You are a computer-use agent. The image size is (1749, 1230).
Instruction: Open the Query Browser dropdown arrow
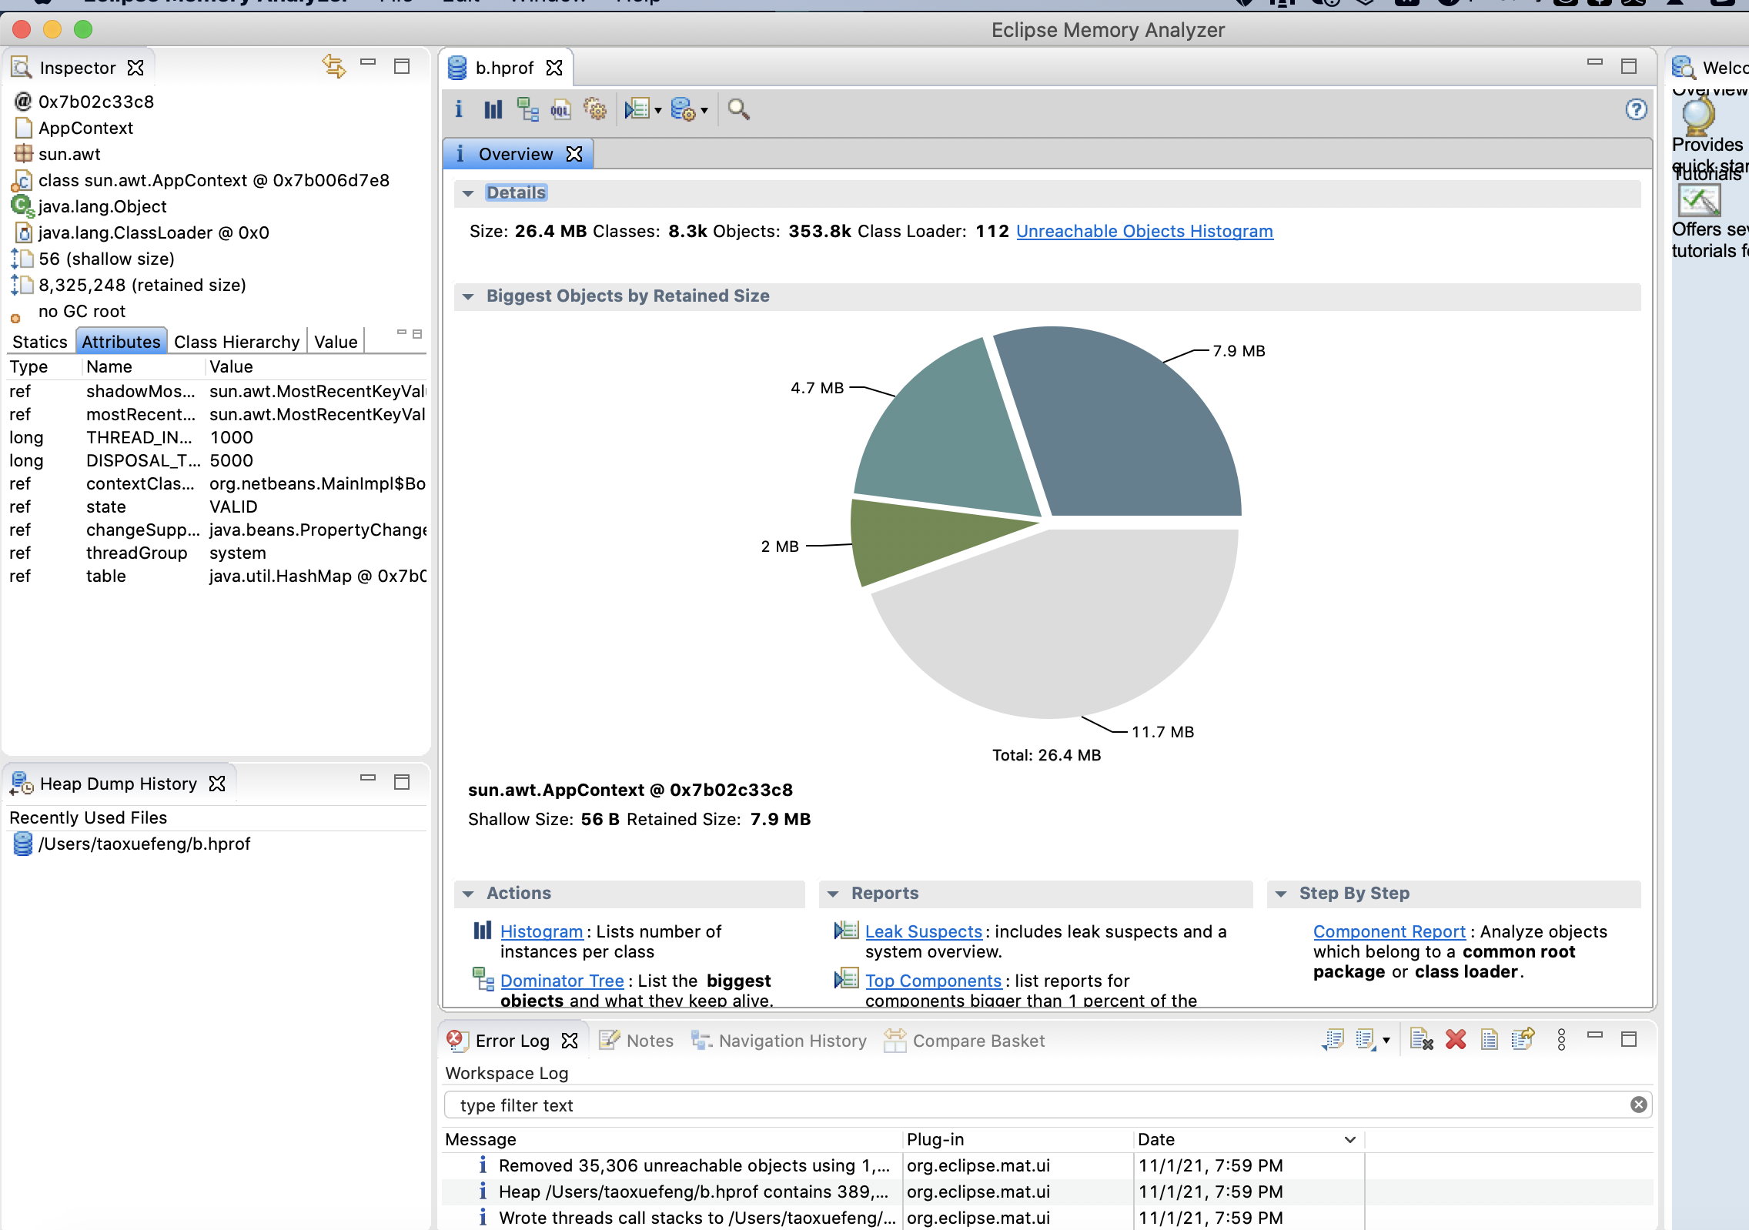tap(704, 111)
